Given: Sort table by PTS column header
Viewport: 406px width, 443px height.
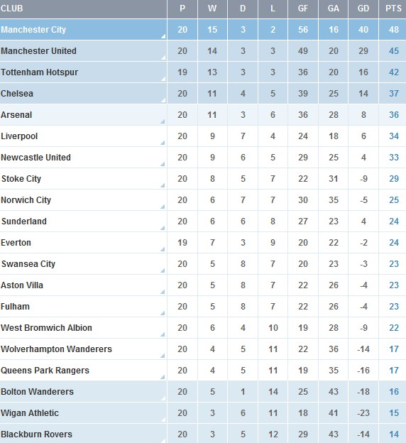Looking at the screenshot, I should [393, 9].
